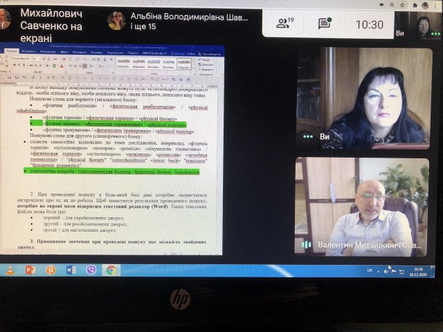
Task: Open the participants list icon
Action: click(x=284, y=24)
